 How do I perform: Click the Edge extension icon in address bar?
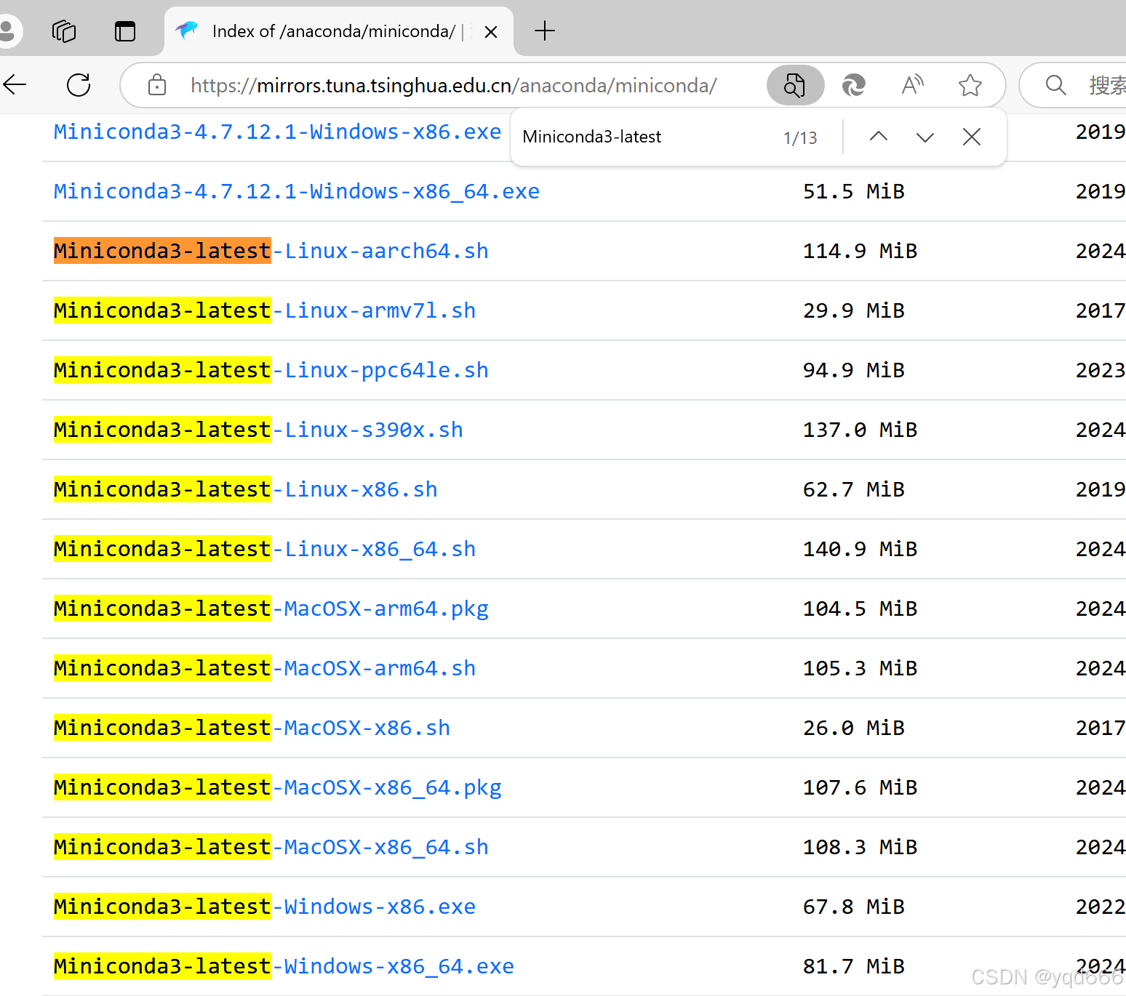pyautogui.click(x=853, y=85)
